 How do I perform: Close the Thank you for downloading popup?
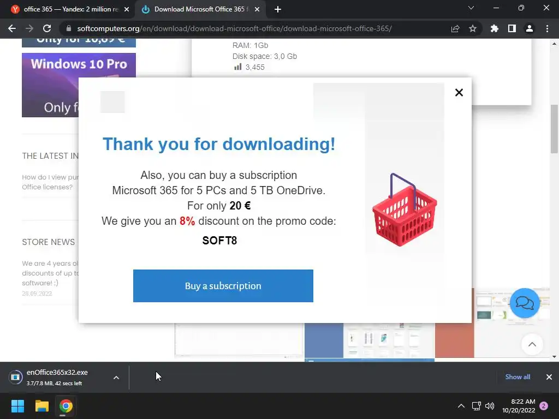click(459, 93)
